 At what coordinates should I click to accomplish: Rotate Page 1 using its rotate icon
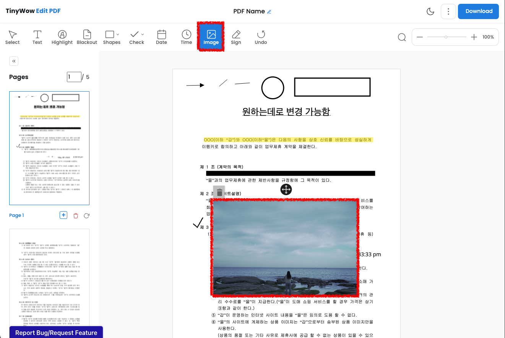86,215
